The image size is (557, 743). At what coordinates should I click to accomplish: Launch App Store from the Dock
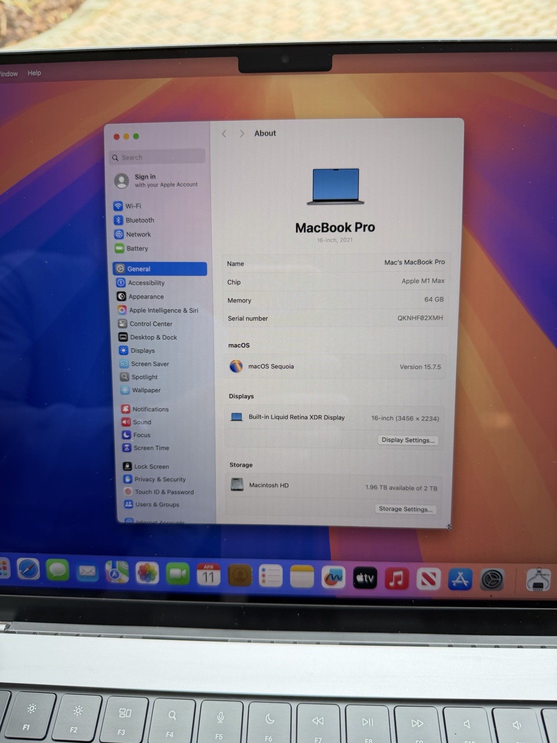tap(460, 580)
